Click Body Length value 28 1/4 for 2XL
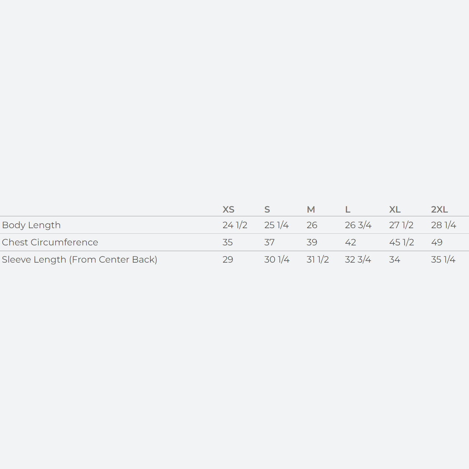 (443, 225)
